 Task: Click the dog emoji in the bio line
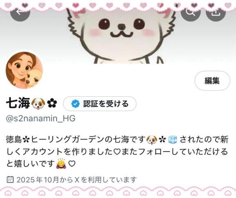152,139
